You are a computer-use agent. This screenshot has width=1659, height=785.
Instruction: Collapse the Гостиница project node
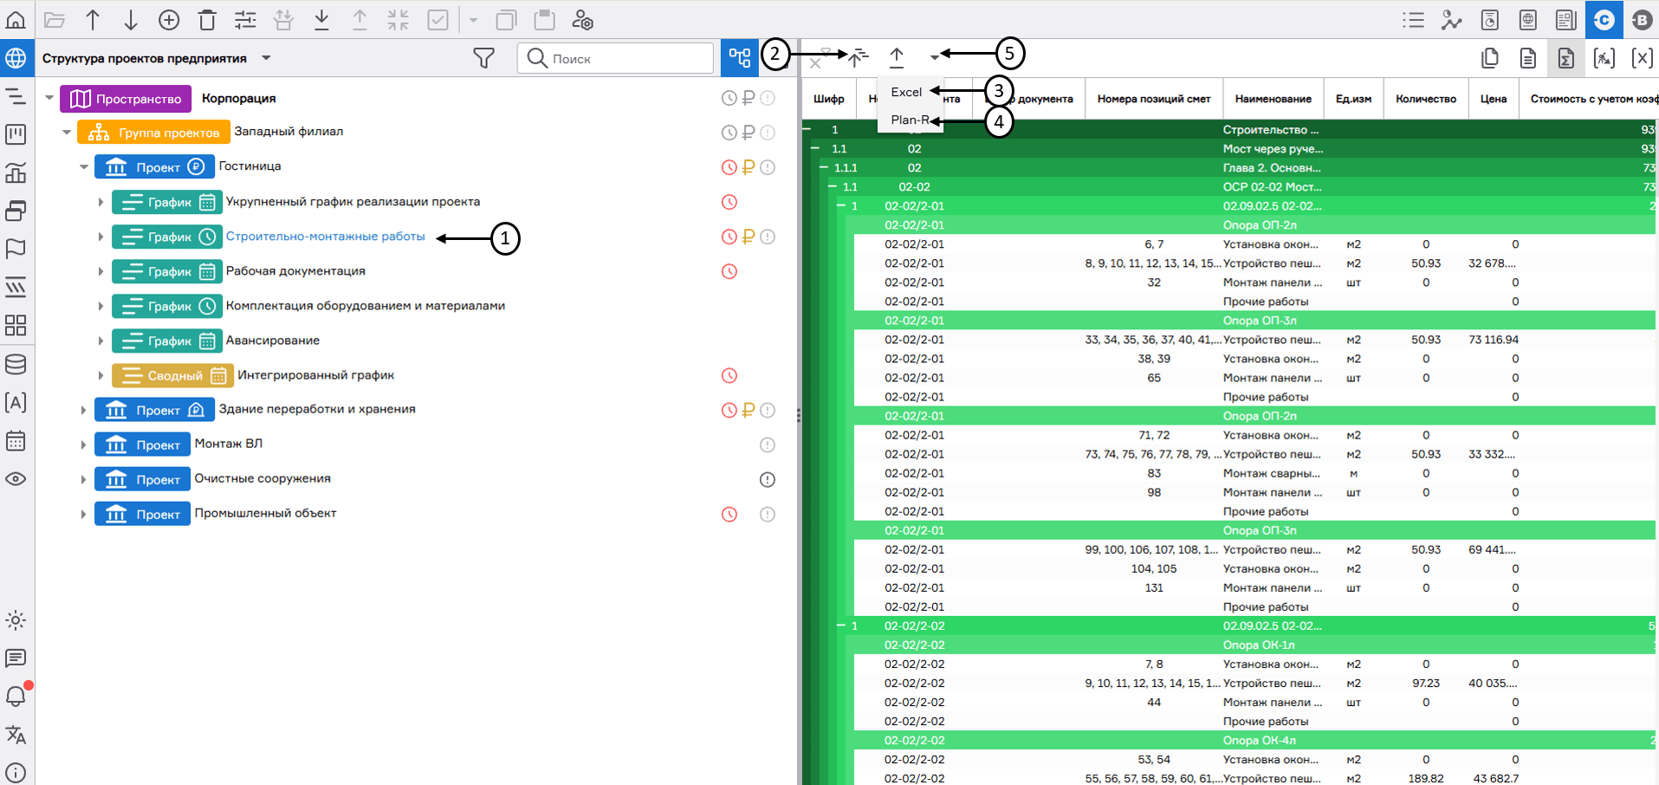pyautogui.click(x=84, y=167)
